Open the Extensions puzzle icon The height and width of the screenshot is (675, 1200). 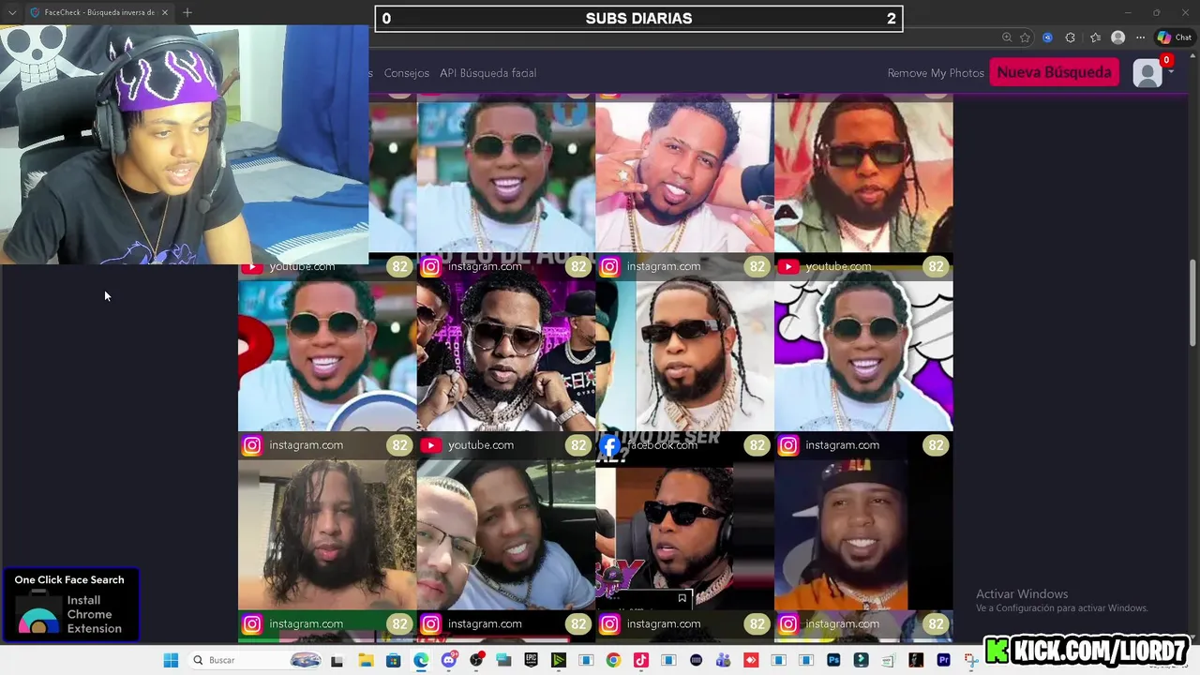pyautogui.click(x=1071, y=37)
